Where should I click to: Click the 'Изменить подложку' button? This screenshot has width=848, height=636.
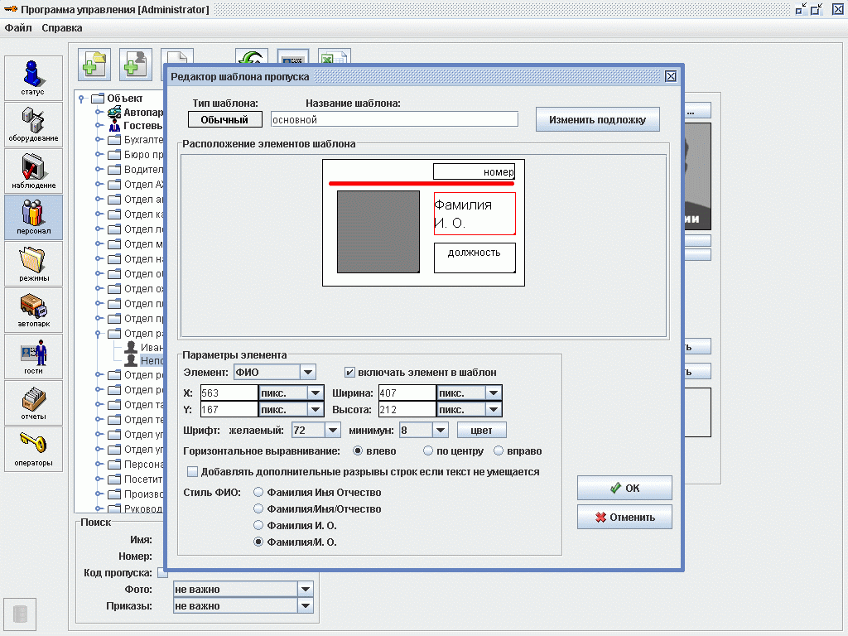pyautogui.click(x=597, y=119)
